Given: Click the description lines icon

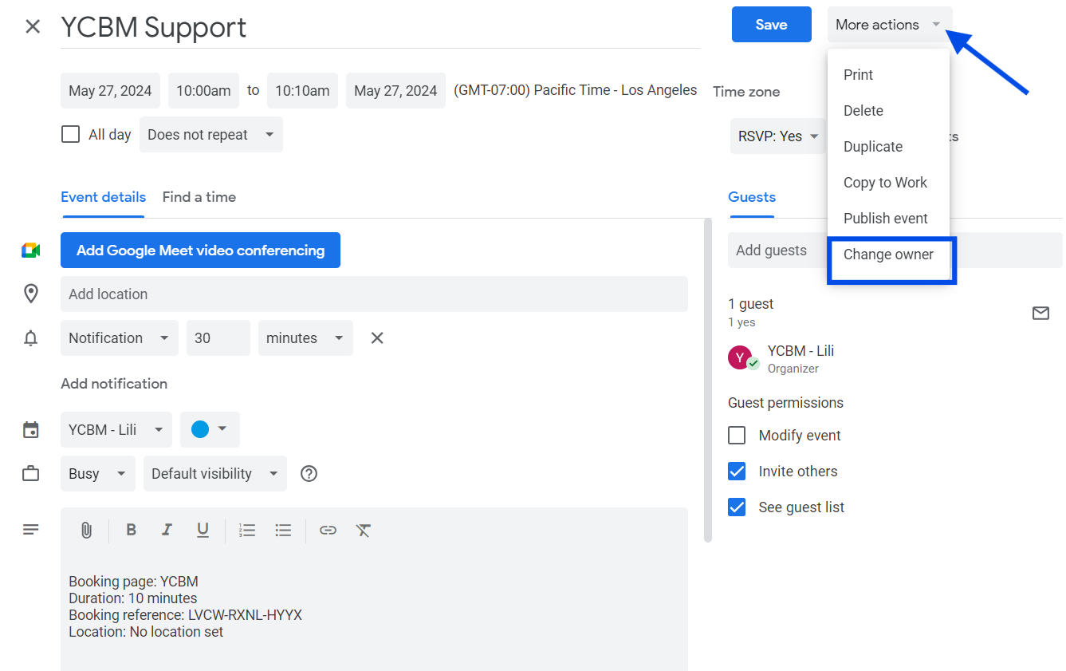Looking at the screenshot, I should point(31,529).
